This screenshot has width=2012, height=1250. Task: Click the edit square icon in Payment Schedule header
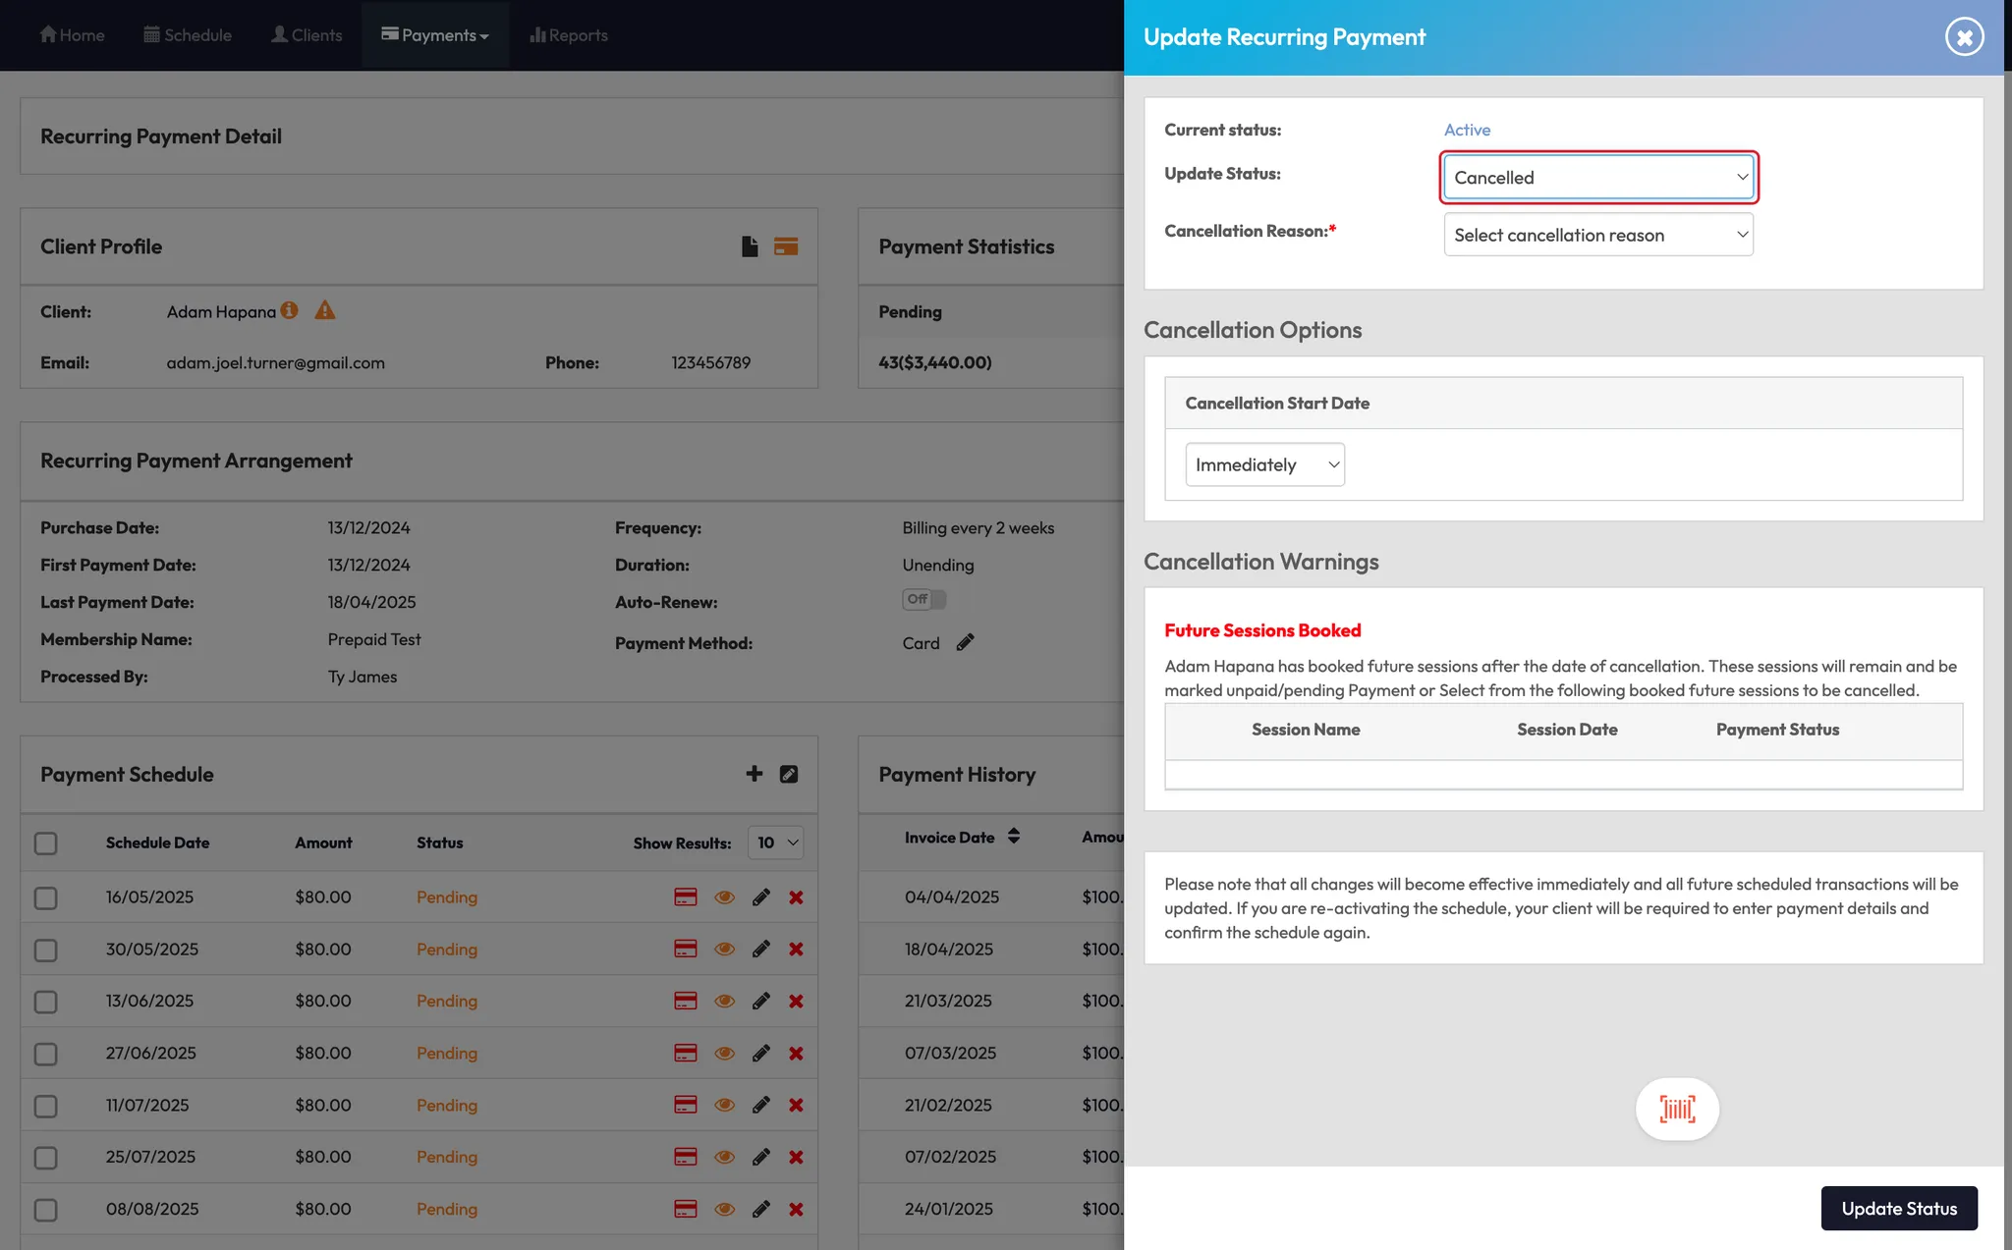coord(789,774)
